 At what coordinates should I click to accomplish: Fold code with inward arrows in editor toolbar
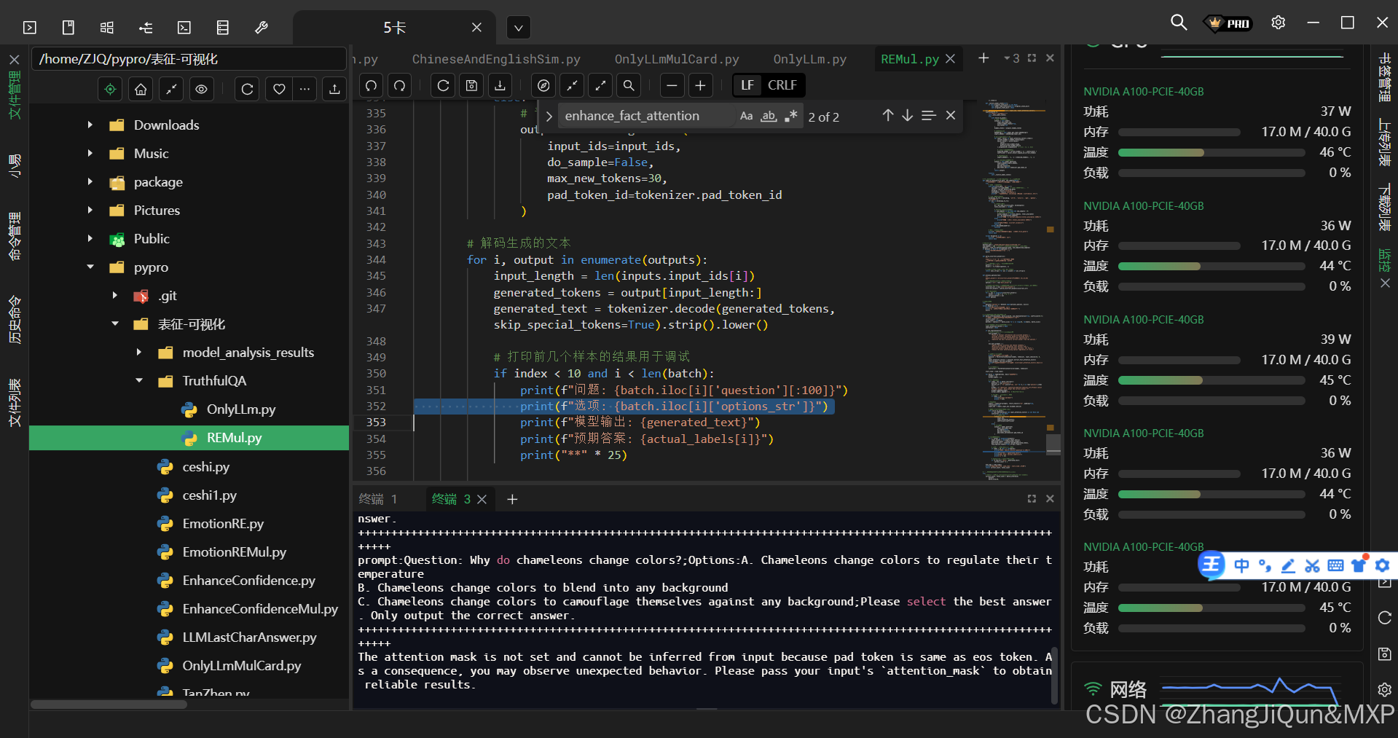572,85
